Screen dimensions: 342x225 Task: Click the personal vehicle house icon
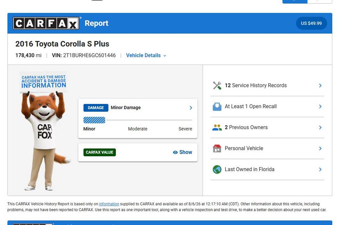point(217,148)
